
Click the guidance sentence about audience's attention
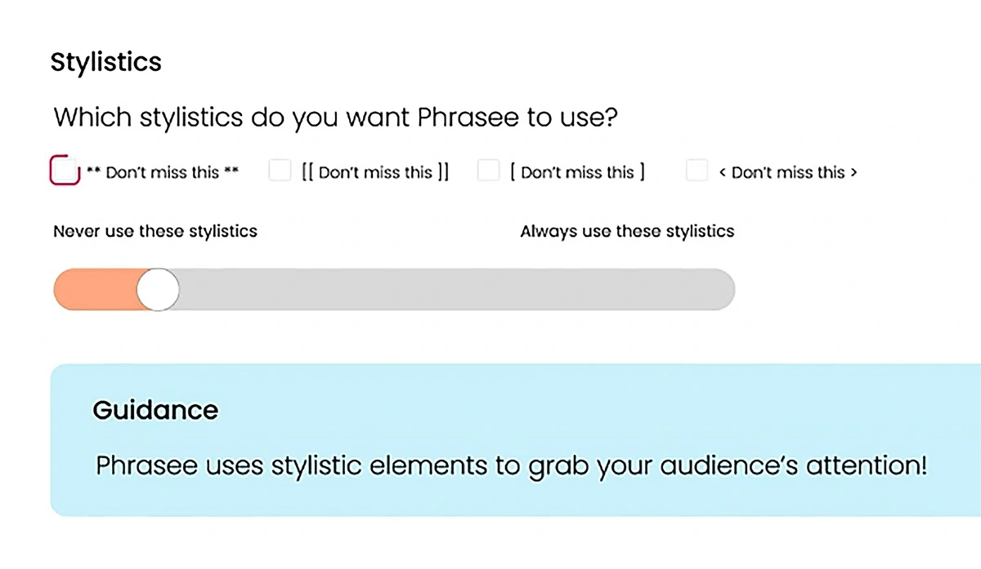(x=512, y=466)
